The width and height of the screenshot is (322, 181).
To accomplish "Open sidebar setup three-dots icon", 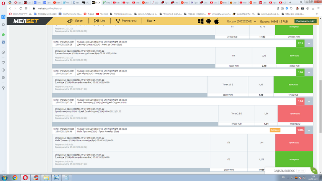I will pos(3,171).
